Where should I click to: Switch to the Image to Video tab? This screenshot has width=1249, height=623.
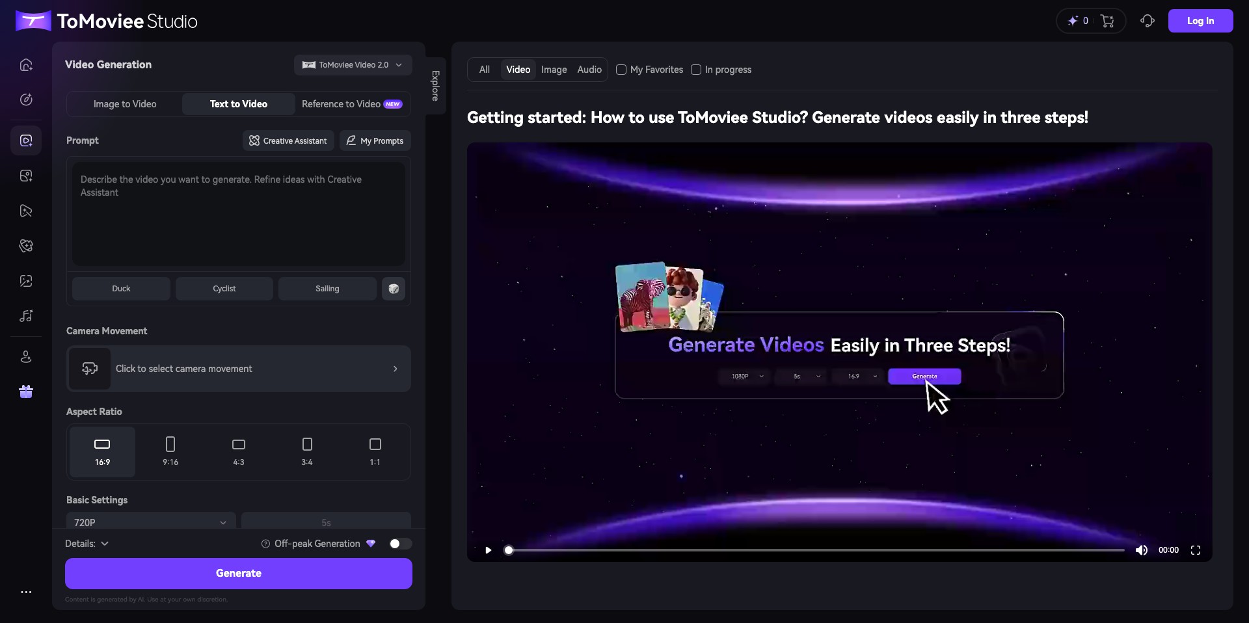125,104
